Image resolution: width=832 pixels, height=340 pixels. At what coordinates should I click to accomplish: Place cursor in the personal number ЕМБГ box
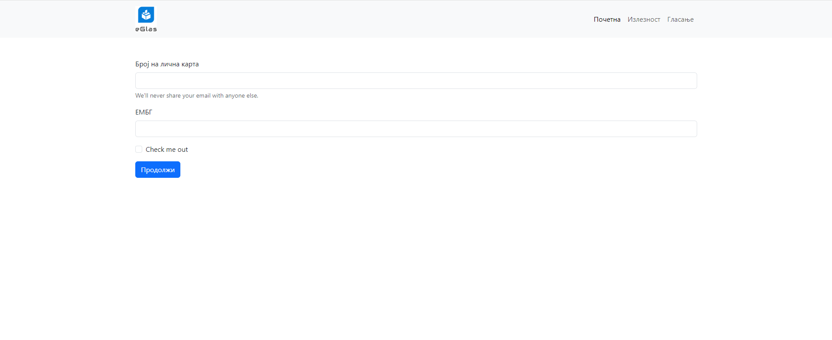(416, 129)
